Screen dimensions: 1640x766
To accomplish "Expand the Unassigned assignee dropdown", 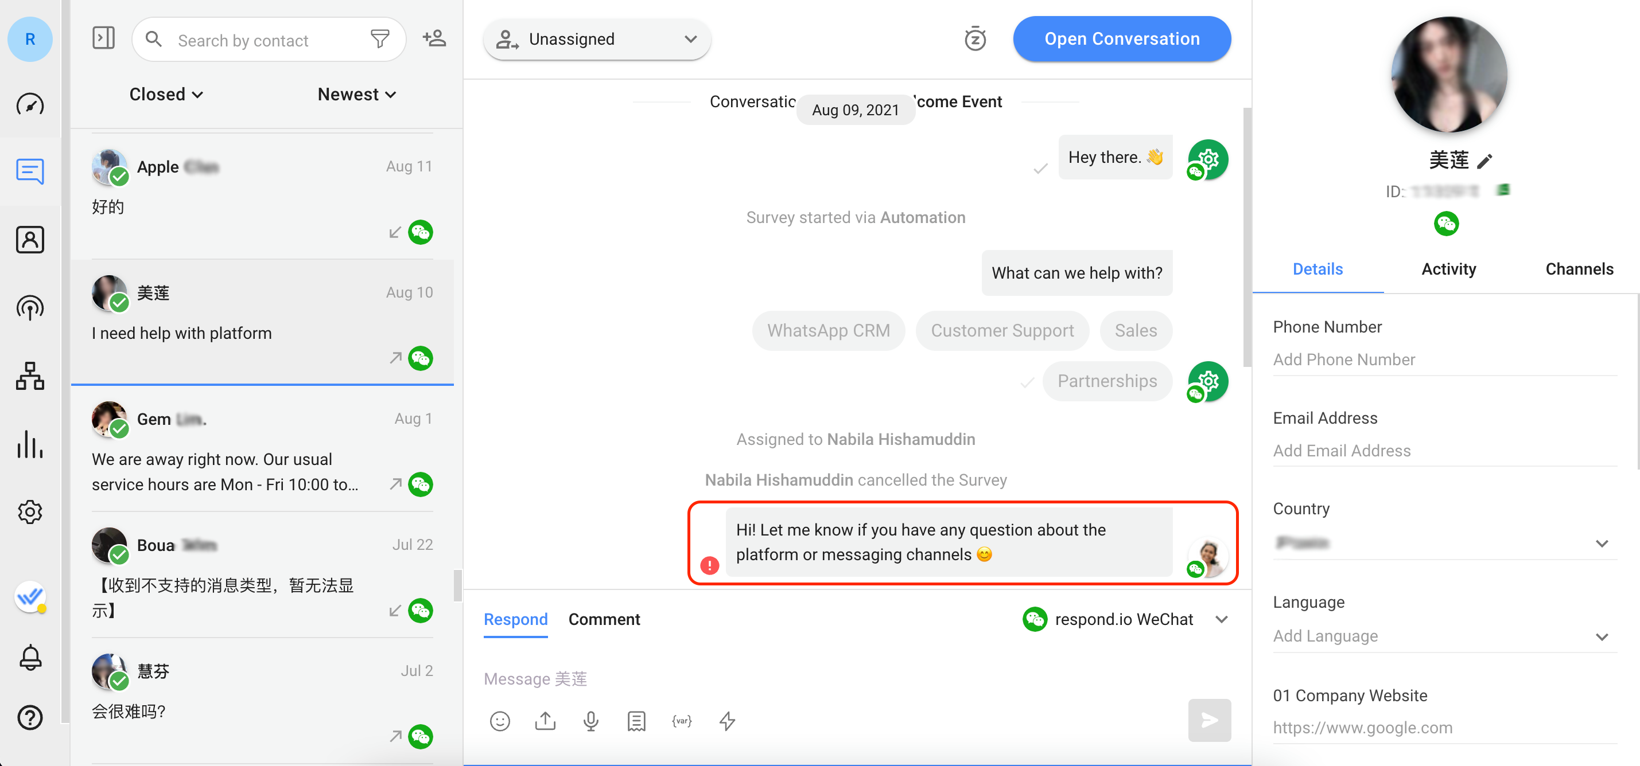I will tap(597, 40).
